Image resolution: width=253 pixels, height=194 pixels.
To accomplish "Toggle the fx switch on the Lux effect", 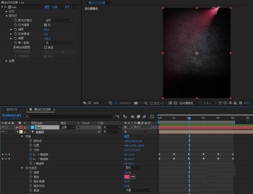I will pyautogui.click(x=6, y=7).
